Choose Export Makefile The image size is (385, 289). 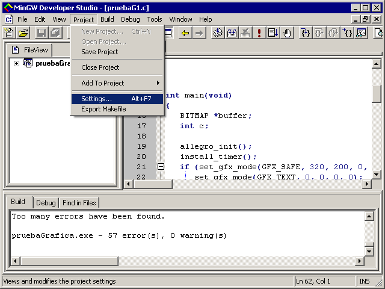117,109
